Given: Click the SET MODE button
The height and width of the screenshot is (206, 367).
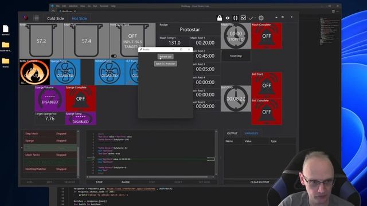Looking at the screenshot, I should (x=204, y=182).
